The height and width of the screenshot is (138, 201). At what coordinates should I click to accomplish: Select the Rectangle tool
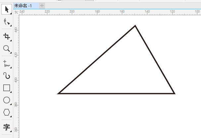pos(7,88)
